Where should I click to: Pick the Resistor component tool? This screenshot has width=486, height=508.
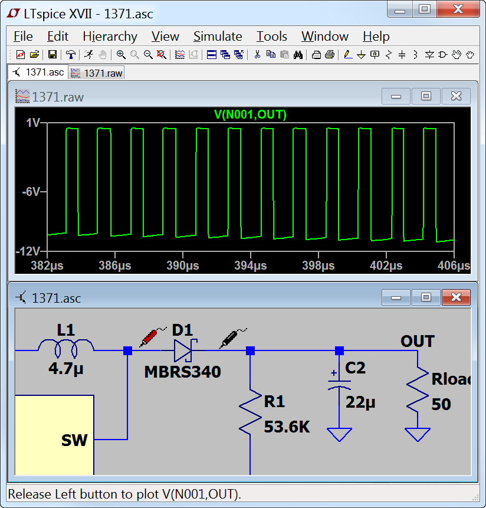coord(389,55)
